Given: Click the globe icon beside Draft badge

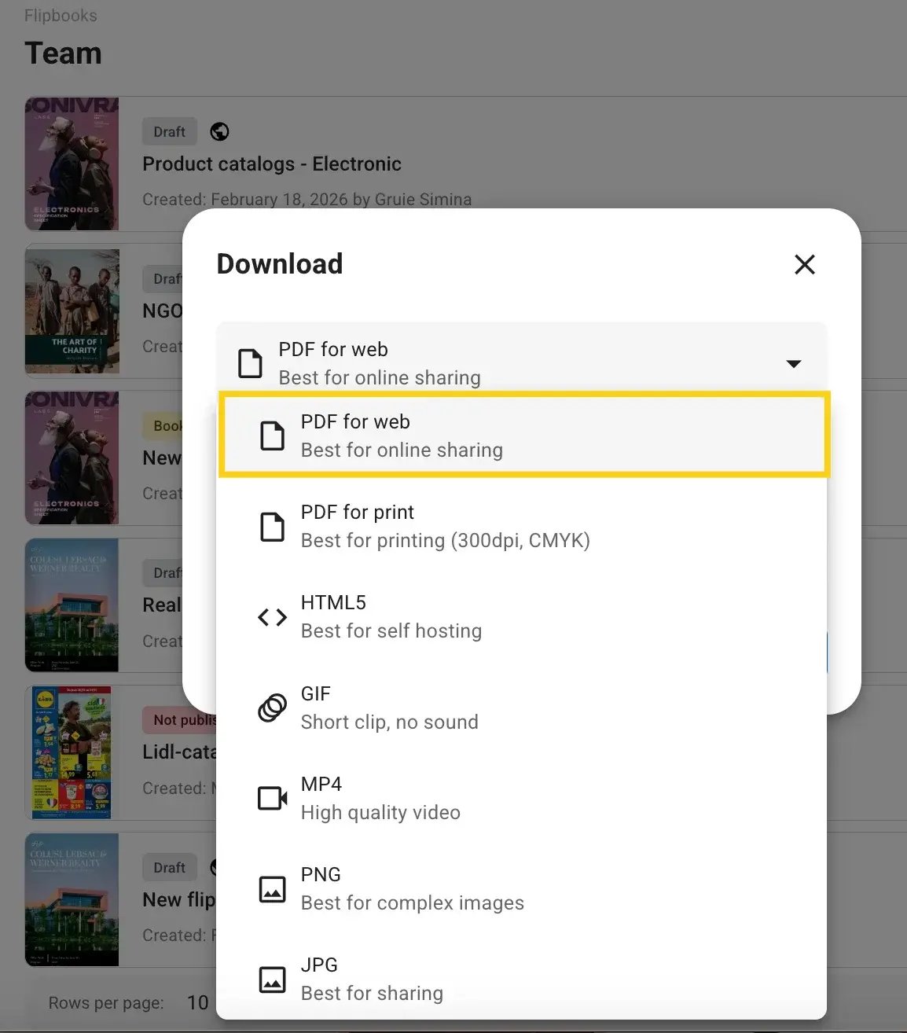Looking at the screenshot, I should [219, 131].
